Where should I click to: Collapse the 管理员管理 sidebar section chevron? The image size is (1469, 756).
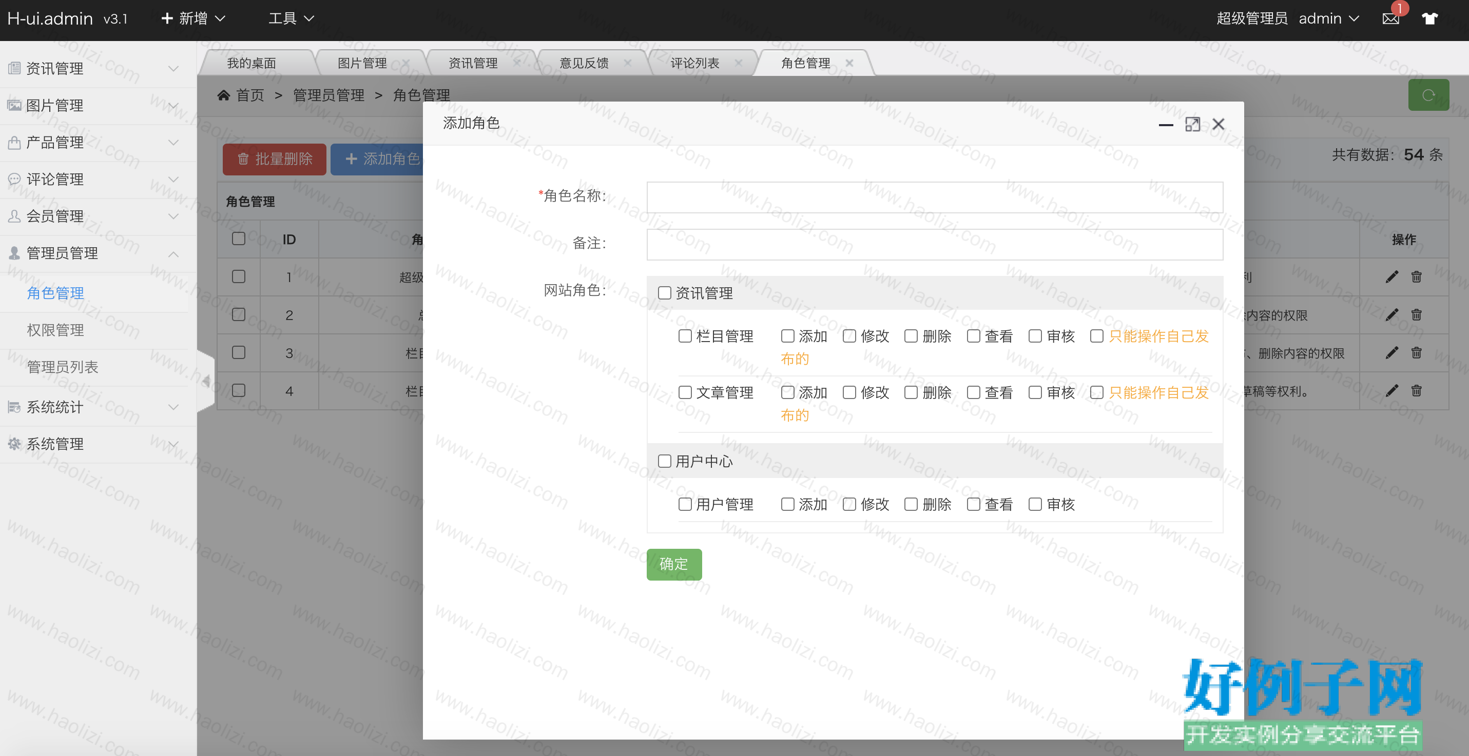[173, 253]
